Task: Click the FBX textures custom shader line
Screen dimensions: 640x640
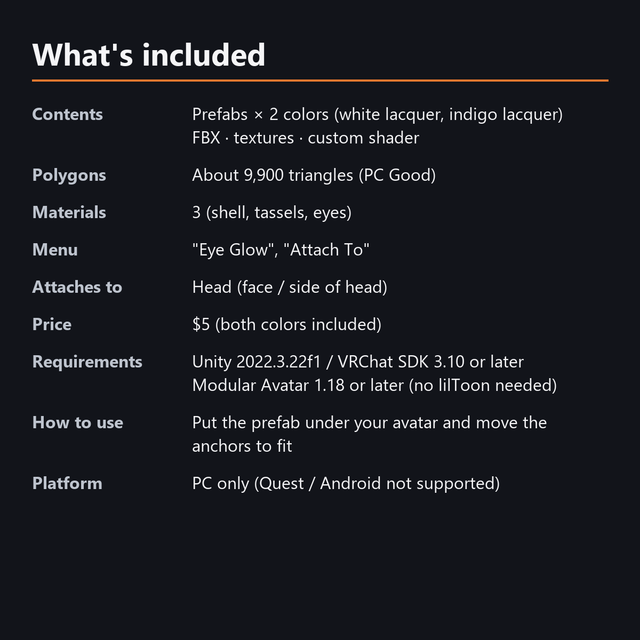Action: [x=306, y=138]
